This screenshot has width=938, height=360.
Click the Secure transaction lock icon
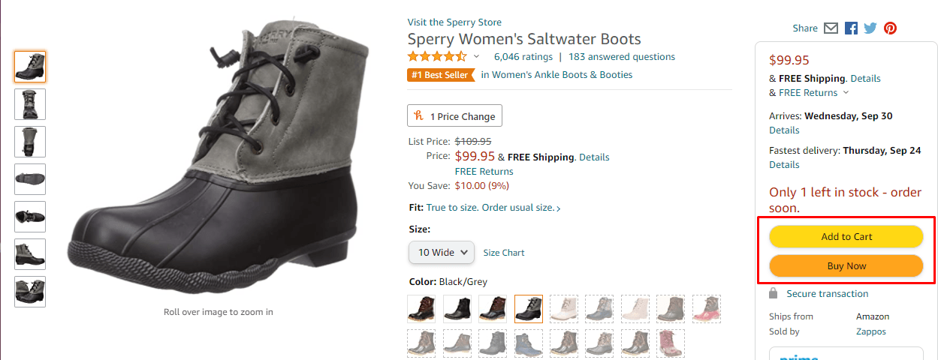(774, 294)
